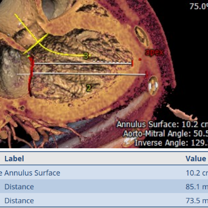Click the Annulus Surface overlay text on image
This screenshot has width=208, height=208.
tap(162, 125)
